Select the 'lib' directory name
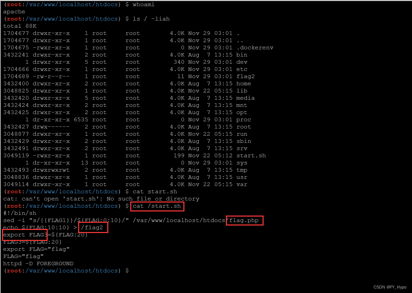This screenshot has width=412, height=293. (x=242, y=91)
